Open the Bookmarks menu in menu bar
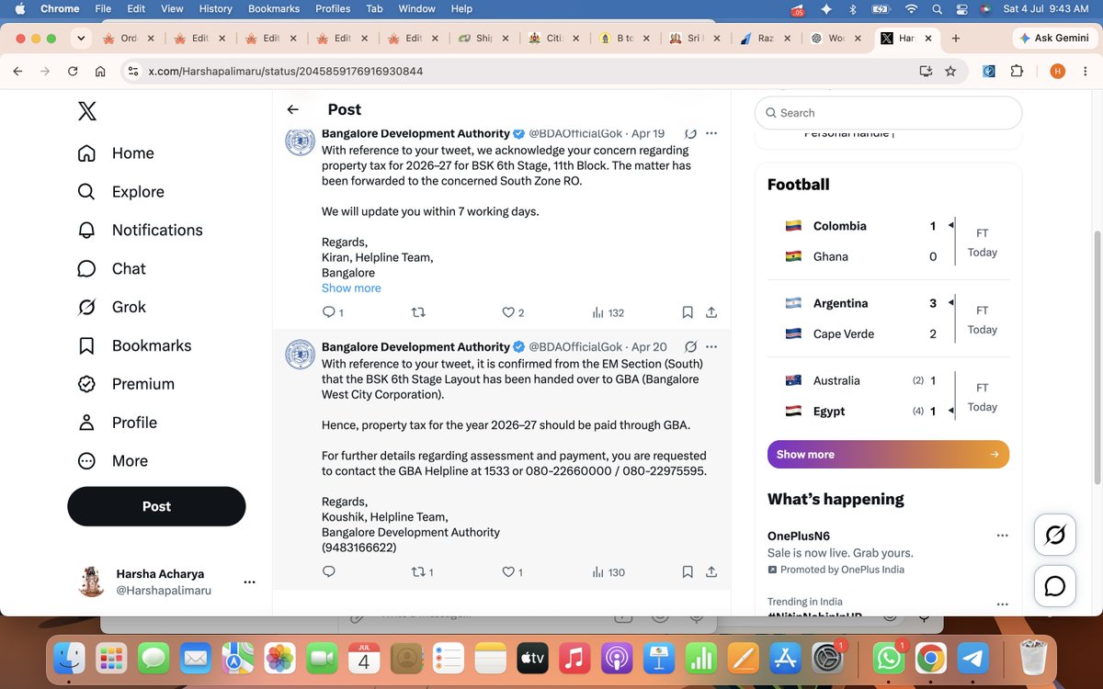This screenshot has height=689, width=1103. (274, 8)
